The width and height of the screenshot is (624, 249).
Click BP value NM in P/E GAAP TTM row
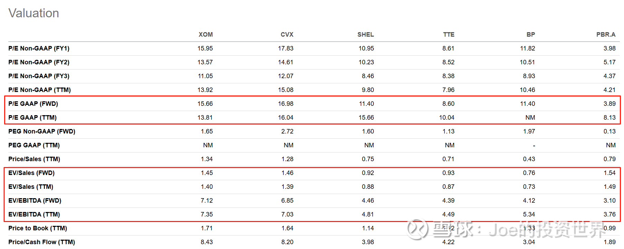click(x=530, y=118)
